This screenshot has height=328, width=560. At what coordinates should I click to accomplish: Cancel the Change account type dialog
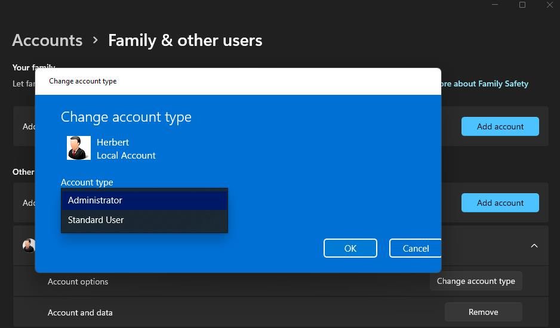point(415,248)
